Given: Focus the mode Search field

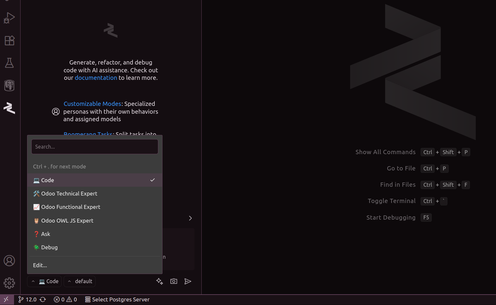Looking at the screenshot, I should coord(95,147).
